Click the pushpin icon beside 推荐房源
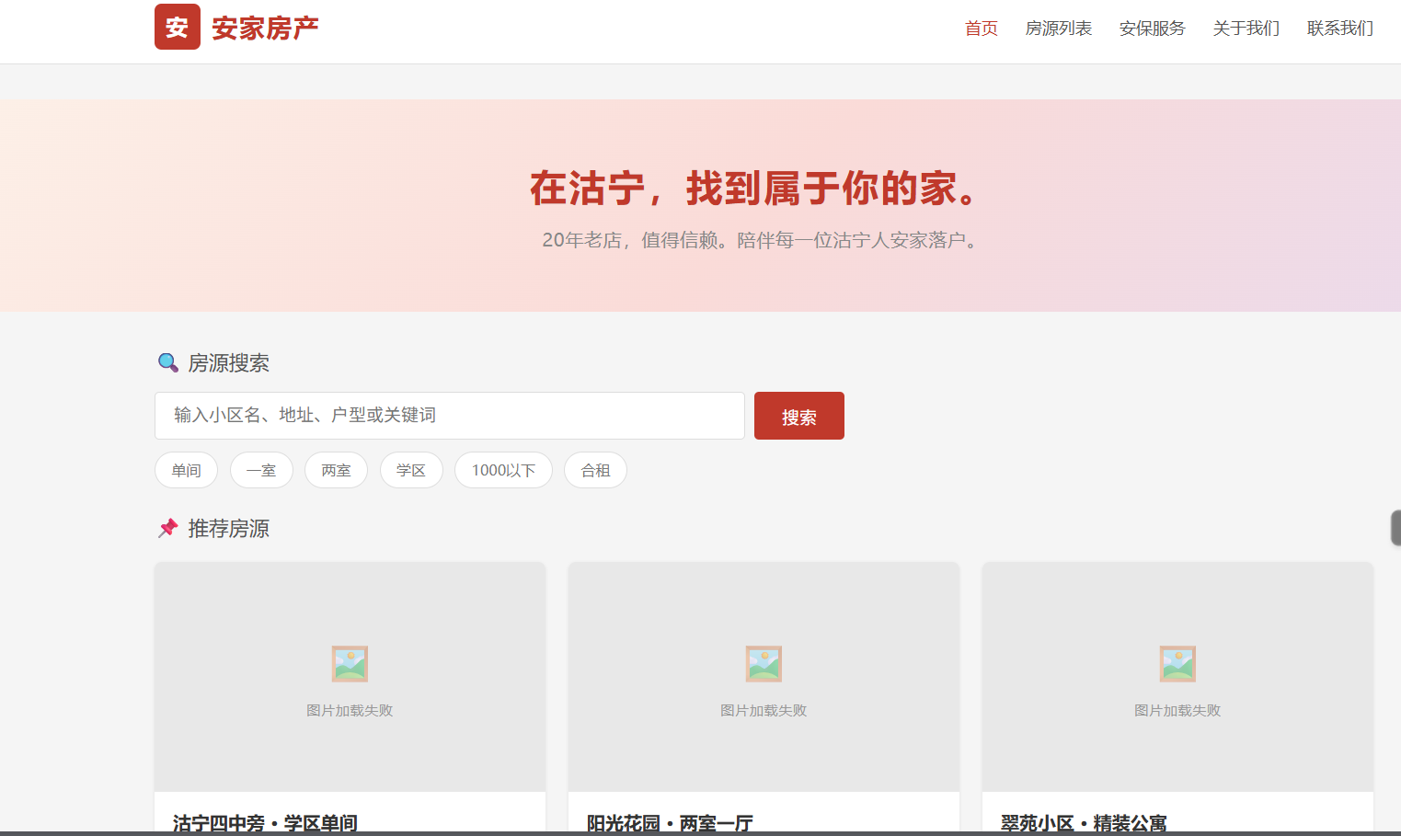Image resolution: width=1401 pixels, height=836 pixels. [x=167, y=528]
